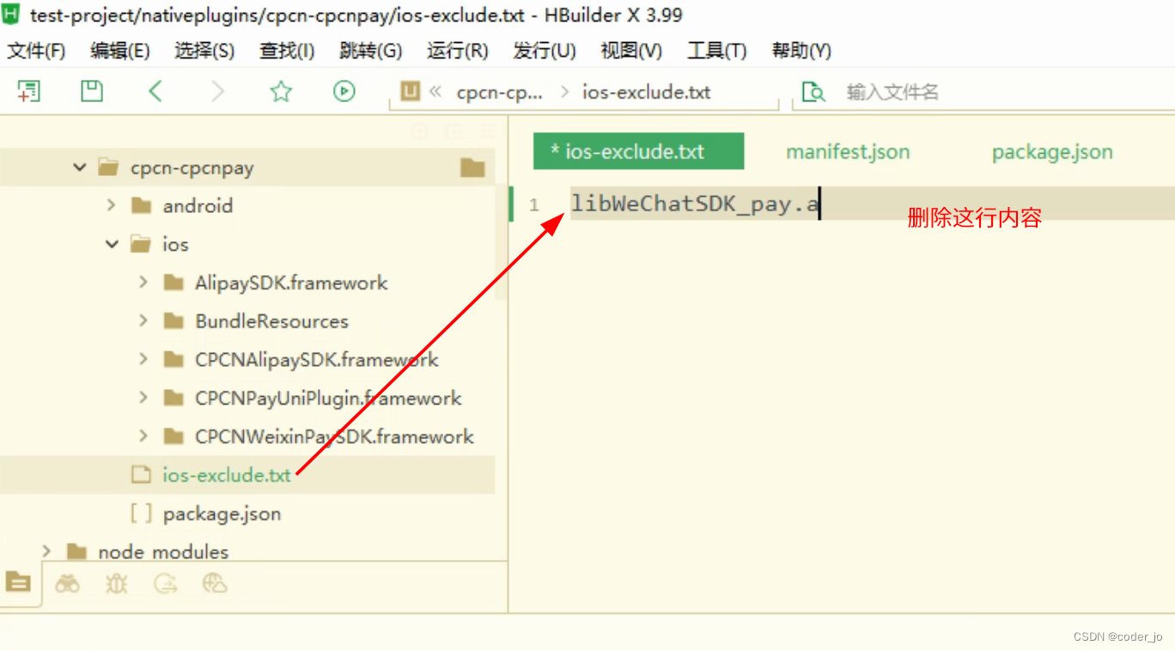Click the folder icon right of cpcn-cpcnpay
The width and height of the screenshot is (1175, 651).
click(472, 167)
